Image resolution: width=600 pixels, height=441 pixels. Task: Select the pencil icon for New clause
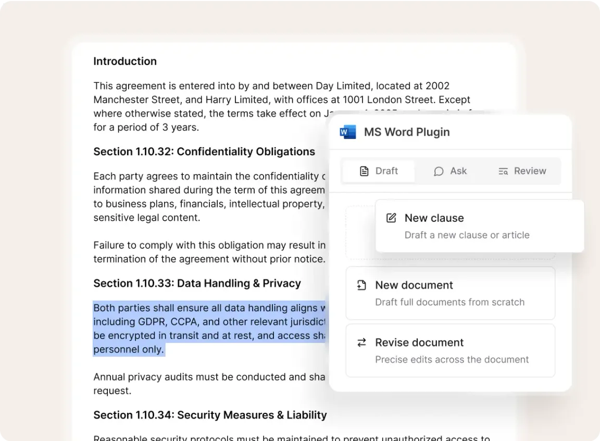(x=391, y=218)
